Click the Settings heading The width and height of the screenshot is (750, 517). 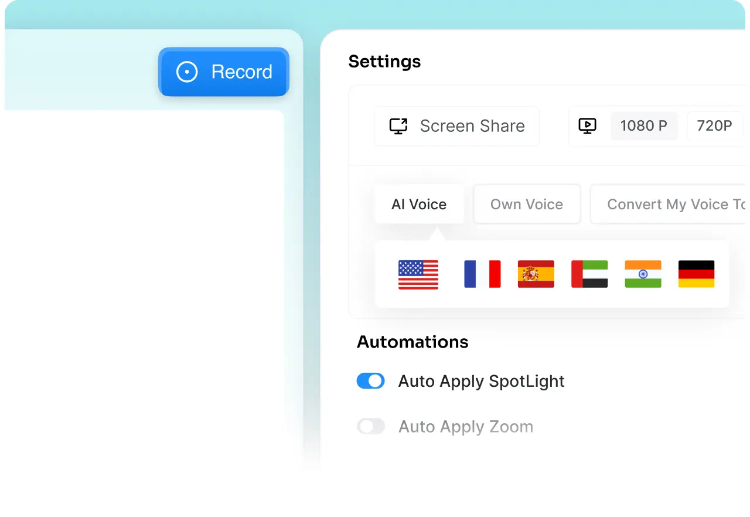(x=384, y=62)
